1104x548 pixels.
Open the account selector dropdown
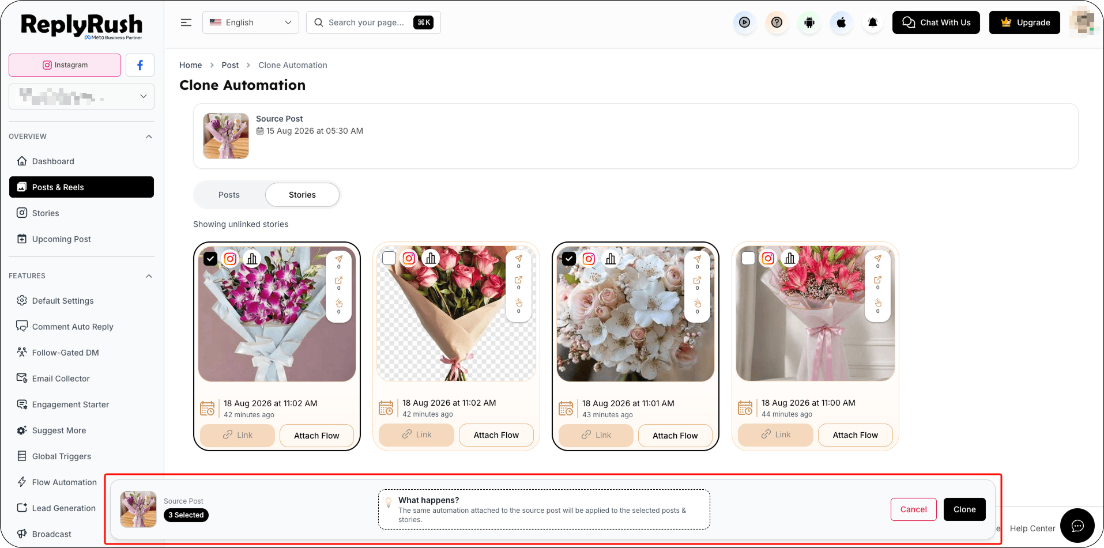[x=81, y=96]
